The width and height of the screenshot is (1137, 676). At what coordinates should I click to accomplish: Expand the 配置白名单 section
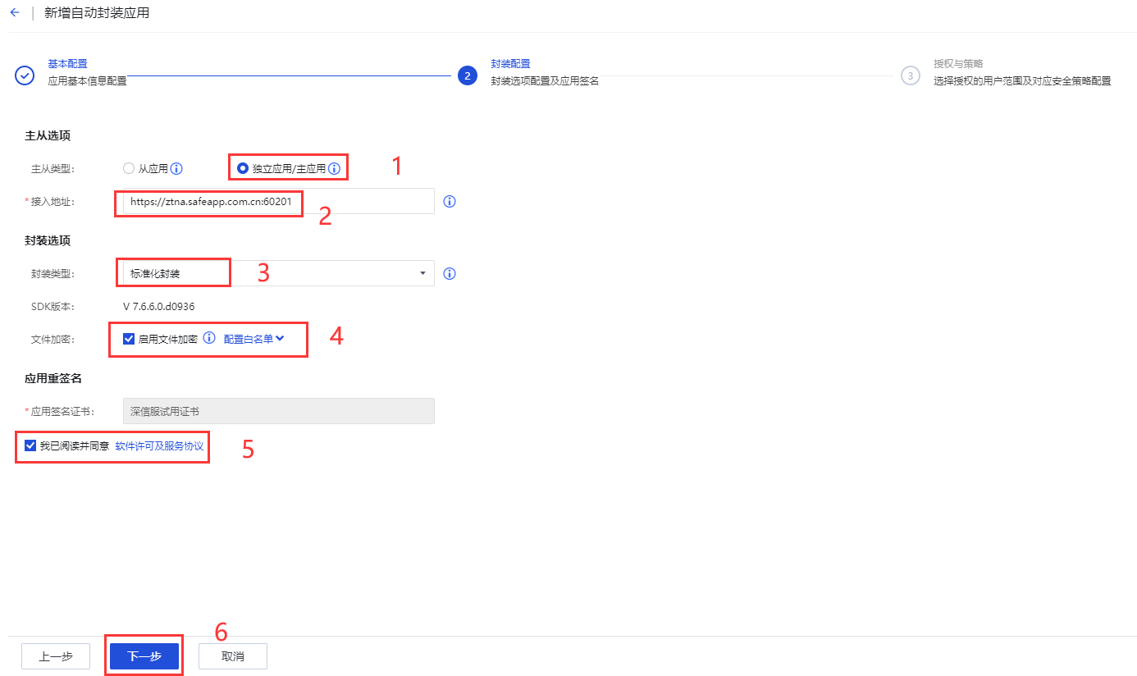pos(253,339)
